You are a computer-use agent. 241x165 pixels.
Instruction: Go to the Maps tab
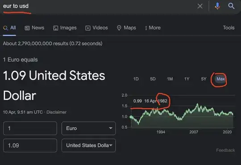[x=126, y=28]
